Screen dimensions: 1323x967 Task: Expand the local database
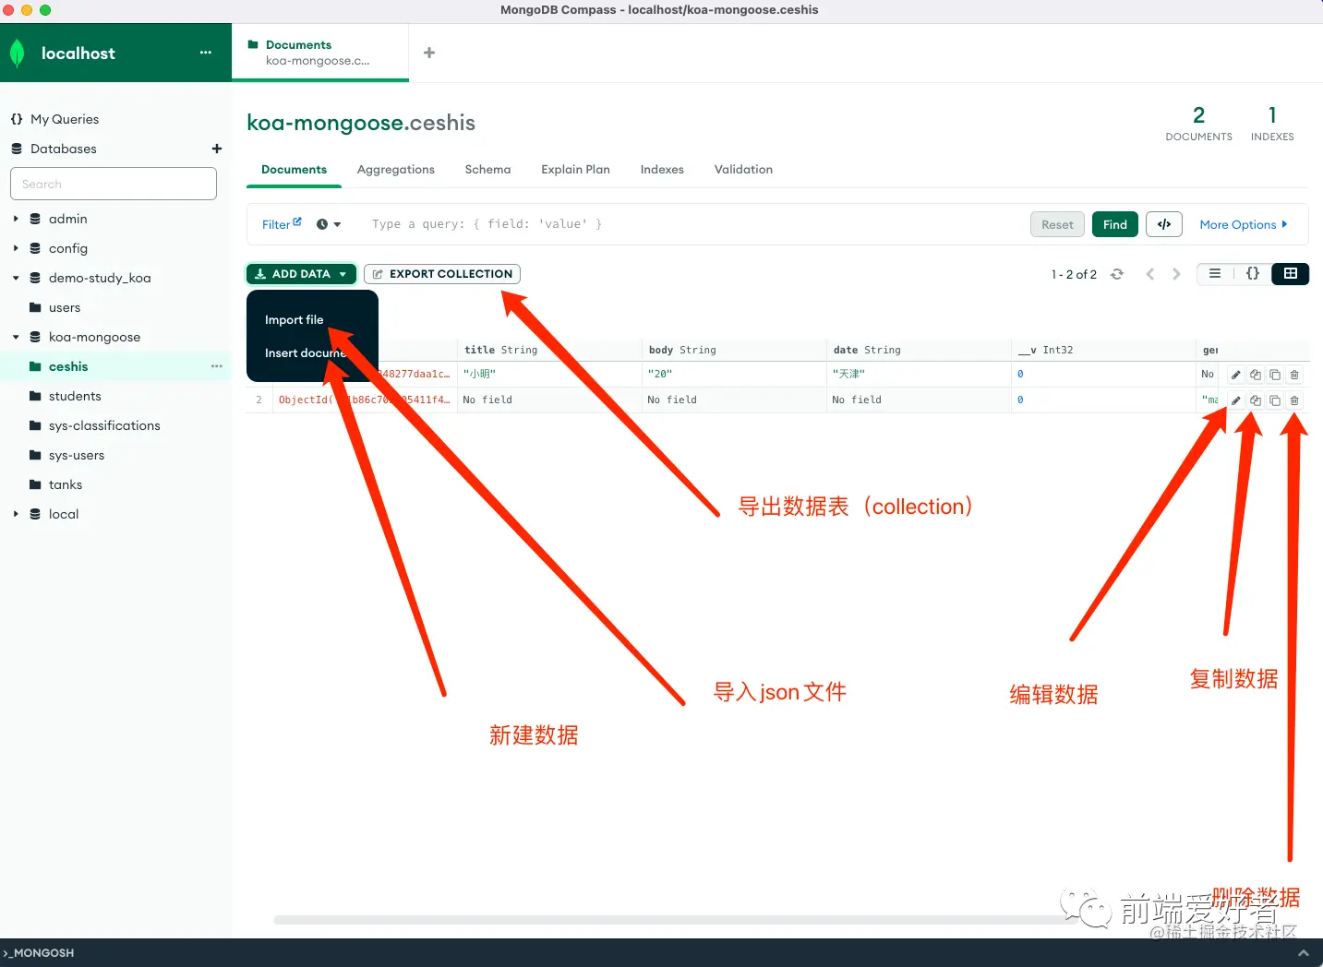(x=16, y=514)
